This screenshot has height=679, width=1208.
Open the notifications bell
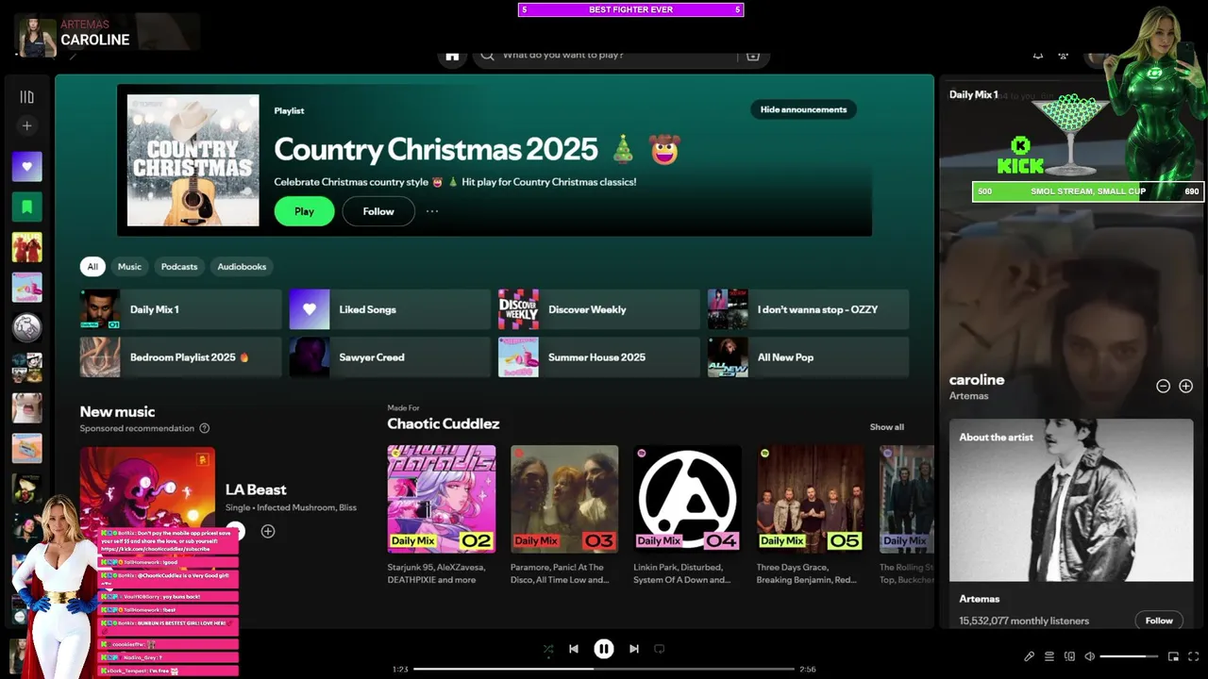(x=1038, y=56)
